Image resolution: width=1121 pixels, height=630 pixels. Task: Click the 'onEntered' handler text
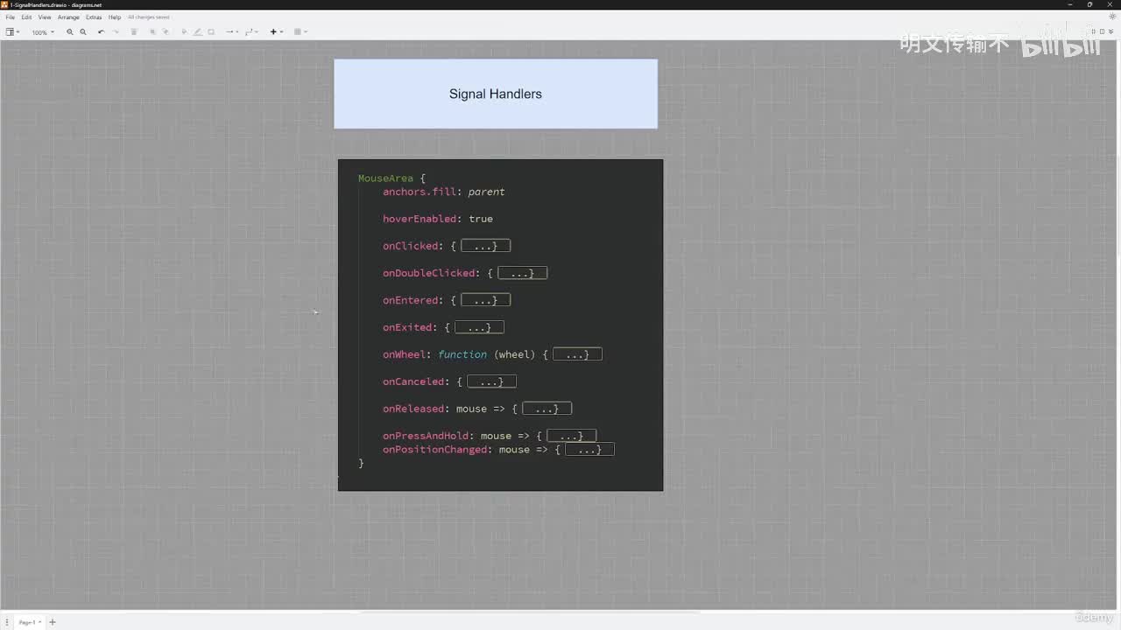point(410,300)
